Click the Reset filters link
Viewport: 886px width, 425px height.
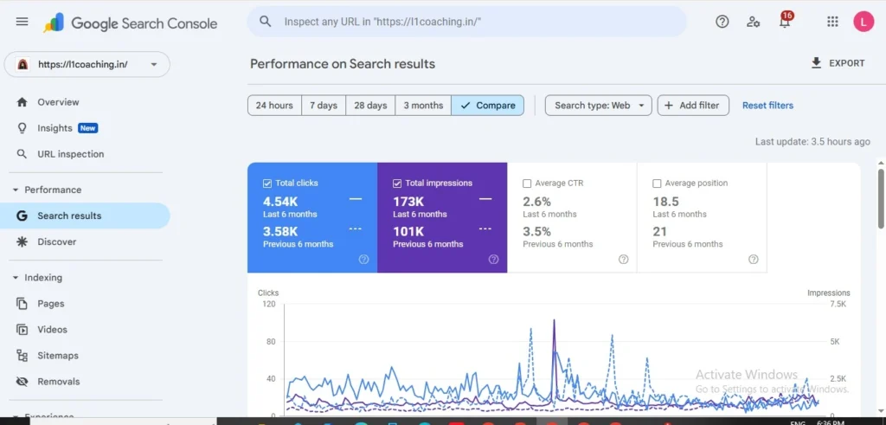click(768, 105)
